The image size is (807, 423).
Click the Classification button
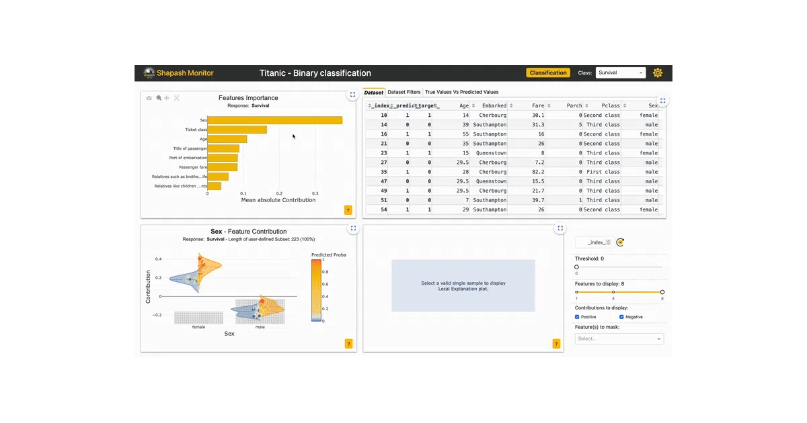(x=548, y=73)
